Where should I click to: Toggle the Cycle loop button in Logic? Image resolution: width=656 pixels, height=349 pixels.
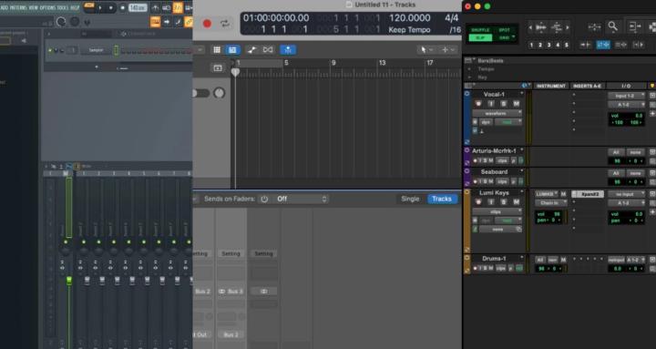tap(225, 24)
